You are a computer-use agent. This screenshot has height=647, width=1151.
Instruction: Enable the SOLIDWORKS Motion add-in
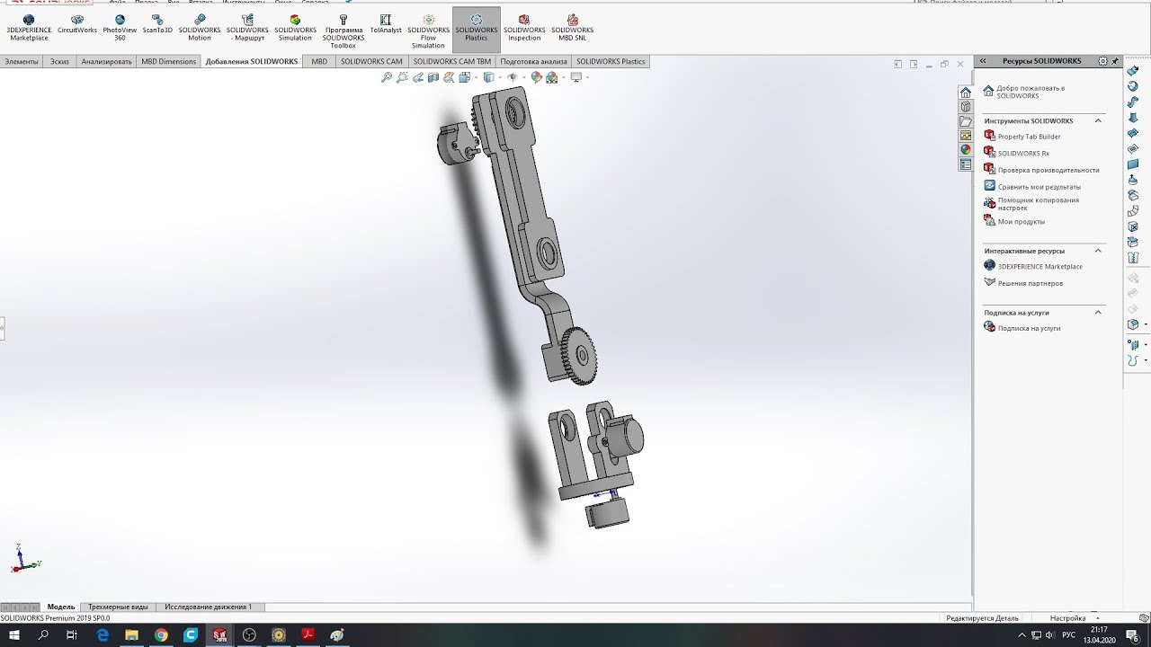pos(200,28)
